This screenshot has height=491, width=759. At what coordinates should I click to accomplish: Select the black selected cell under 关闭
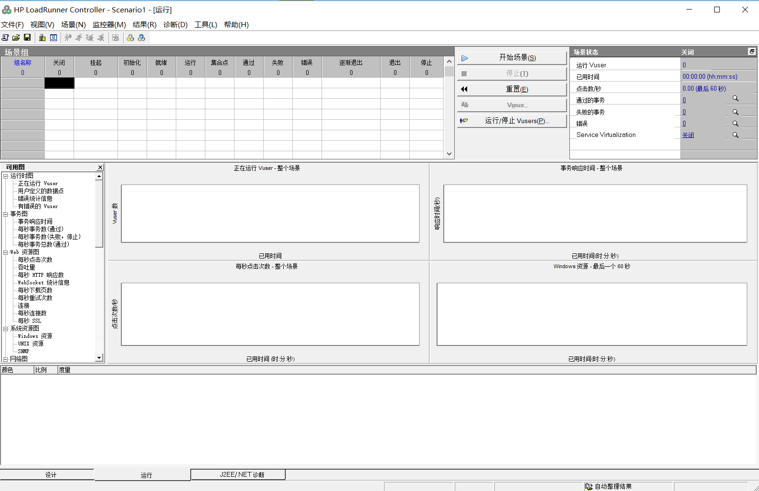click(59, 83)
